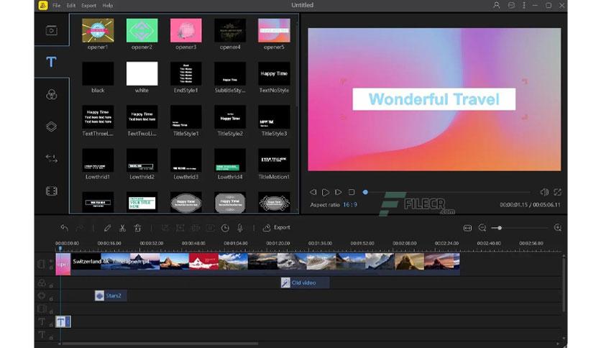Click the voiceover microphone icon
The width and height of the screenshot is (601, 348).
pyautogui.click(x=240, y=228)
